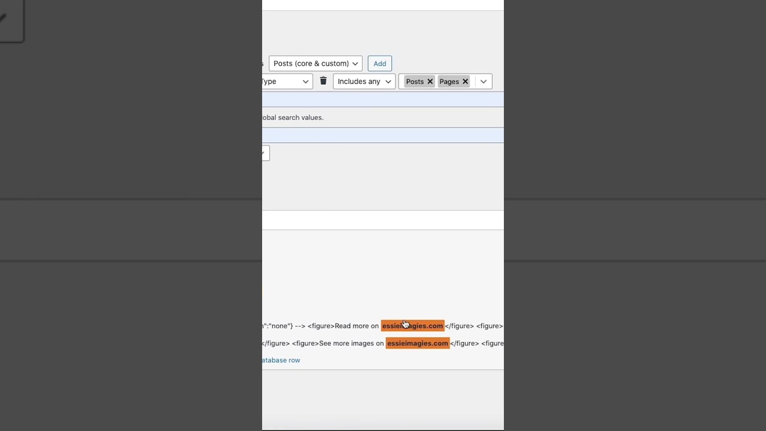The height and width of the screenshot is (431, 766).
Task: Click essieimagies.com highlighted after Read more on
Action: [x=412, y=326]
